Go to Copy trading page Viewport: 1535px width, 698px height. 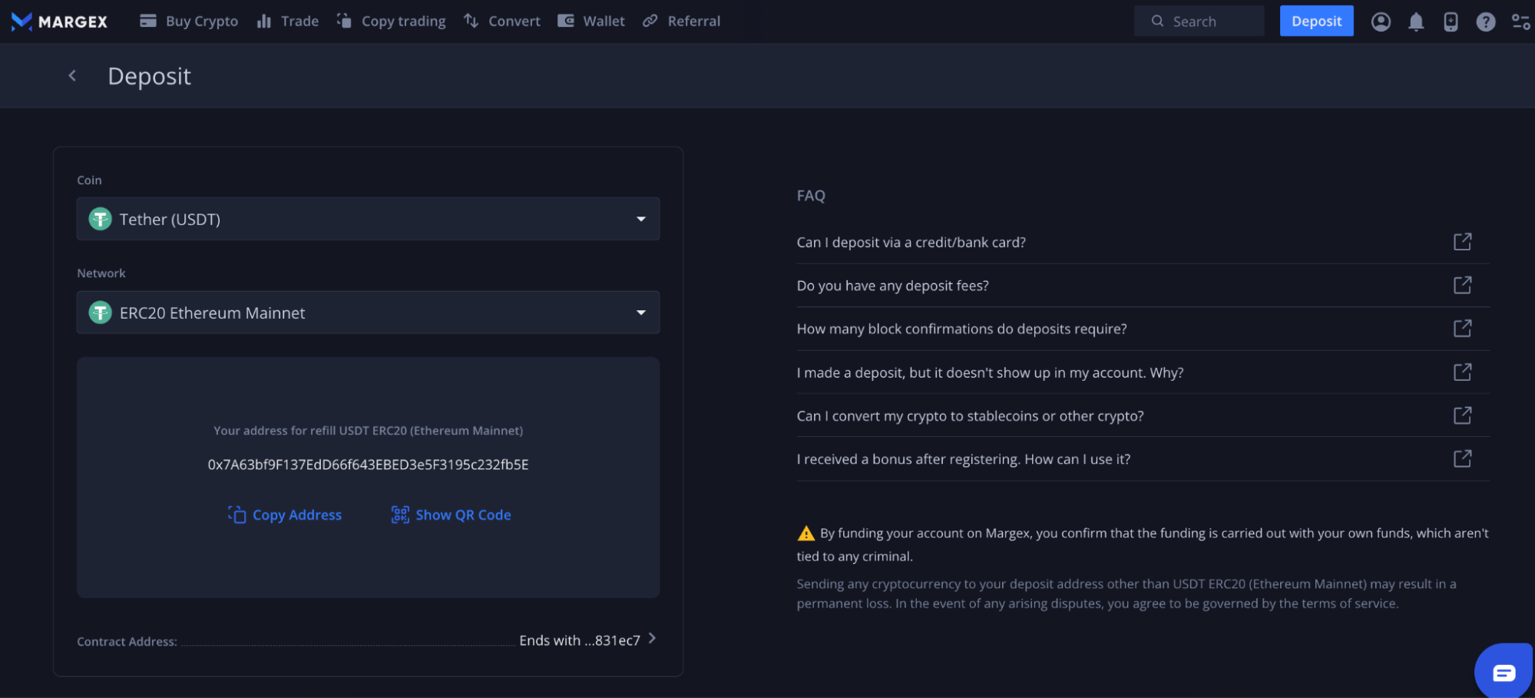[x=392, y=22]
